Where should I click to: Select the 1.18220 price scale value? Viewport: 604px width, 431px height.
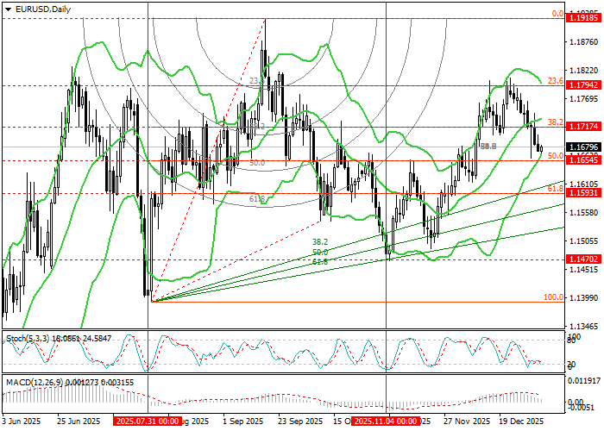pos(583,71)
